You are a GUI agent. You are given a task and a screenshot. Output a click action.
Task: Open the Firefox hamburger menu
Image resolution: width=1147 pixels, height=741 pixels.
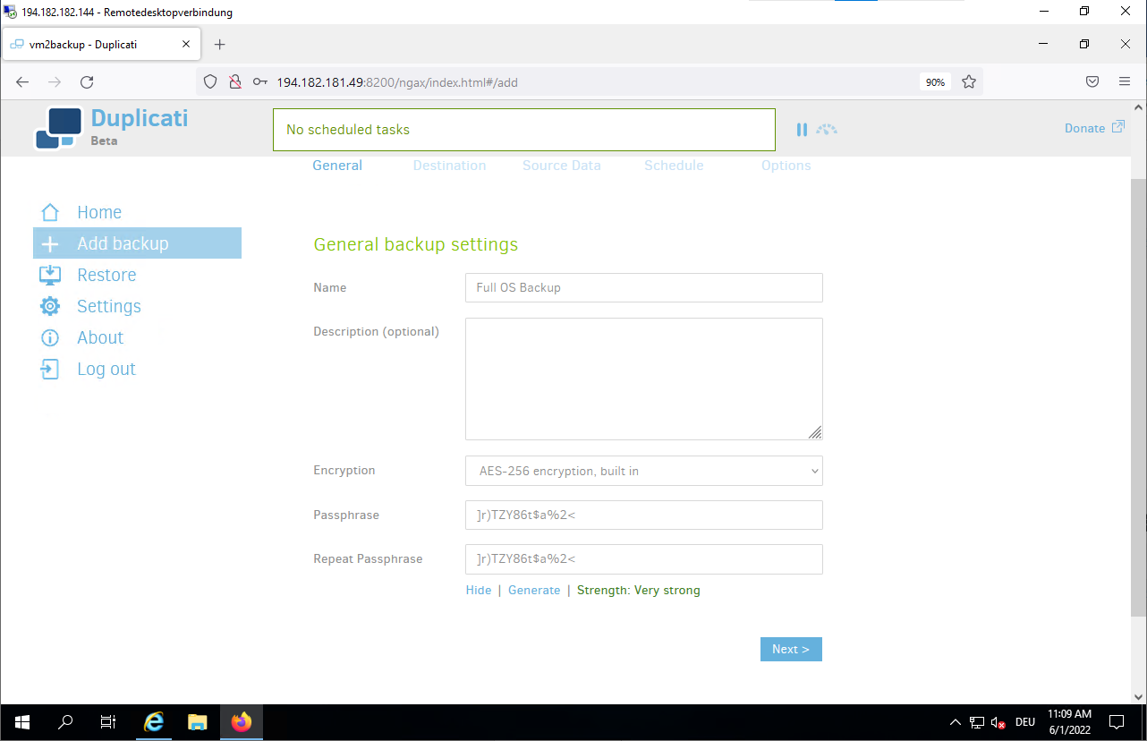coord(1125,82)
